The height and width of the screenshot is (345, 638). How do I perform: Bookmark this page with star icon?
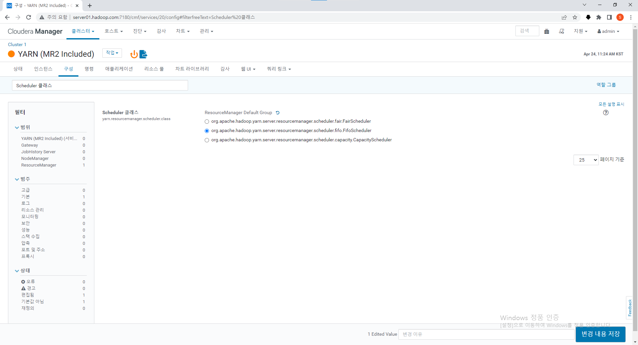click(x=575, y=17)
